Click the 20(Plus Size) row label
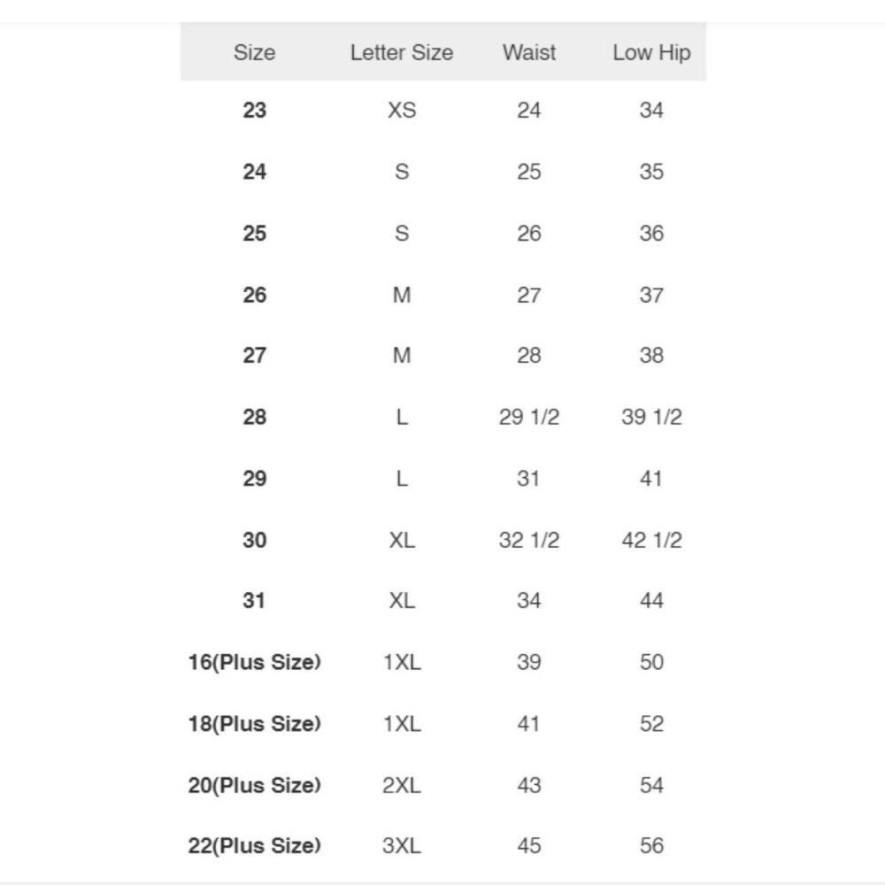This screenshot has width=885, height=885. [255, 785]
